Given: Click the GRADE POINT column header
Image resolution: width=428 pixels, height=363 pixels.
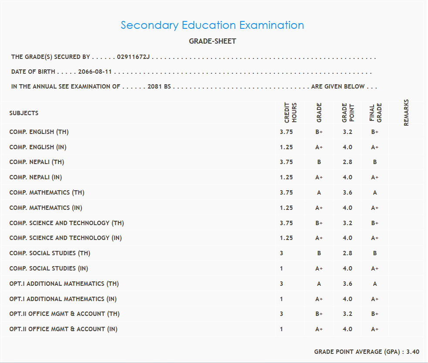Looking at the screenshot, I should [347, 113].
